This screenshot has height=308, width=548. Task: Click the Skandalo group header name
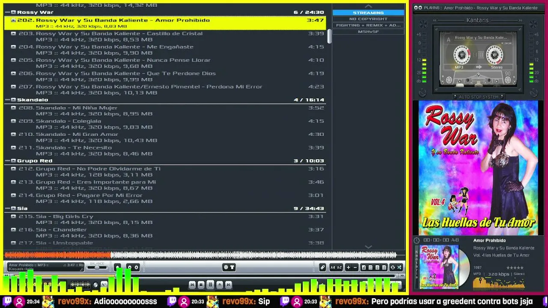click(33, 100)
